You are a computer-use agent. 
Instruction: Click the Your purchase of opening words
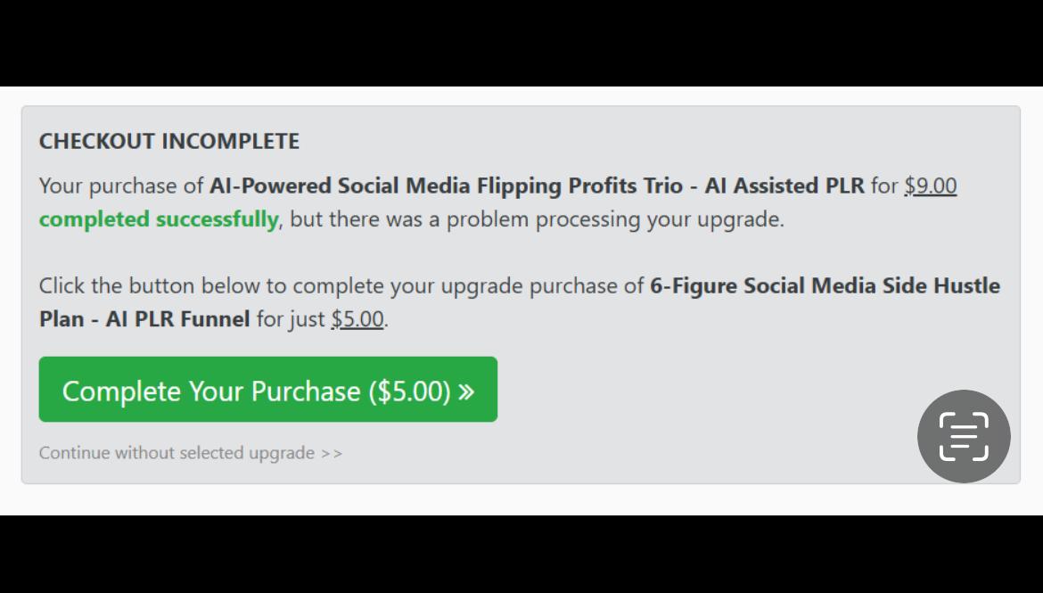click(x=121, y=185)
